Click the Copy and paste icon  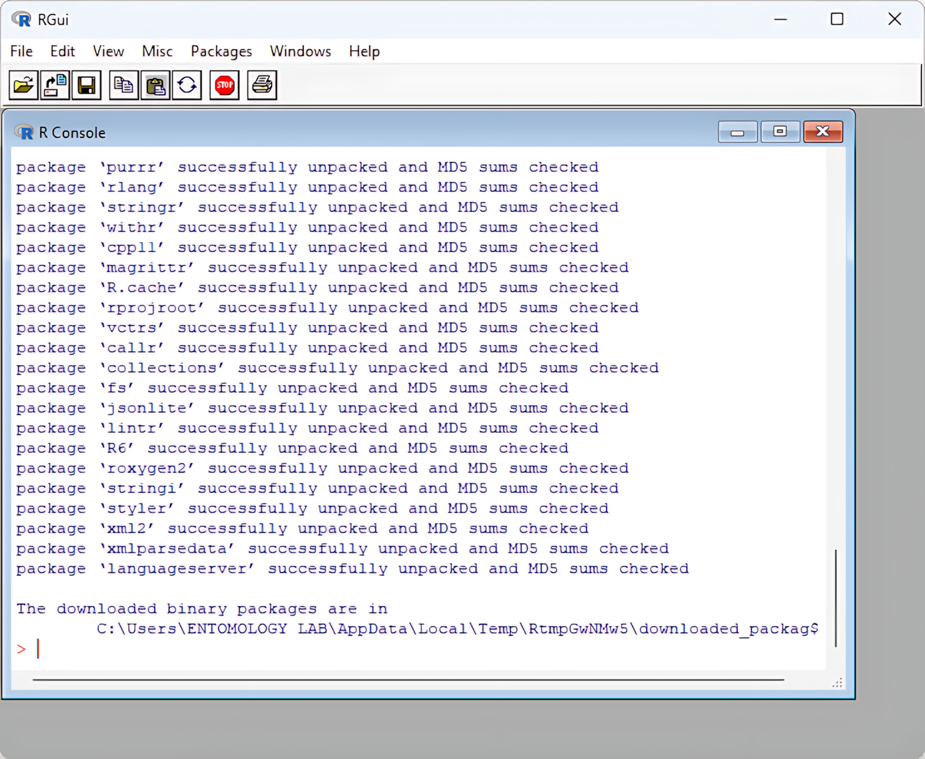point(187,85)
